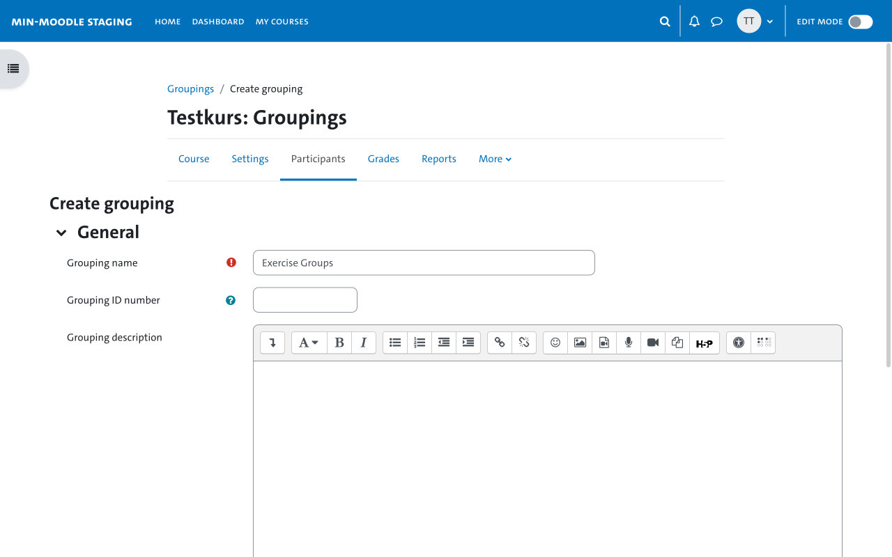Screen dimensions: 892x557
Task: Click the 'Testkurs: Groupings' page title
Action: (x=257, y=118)
